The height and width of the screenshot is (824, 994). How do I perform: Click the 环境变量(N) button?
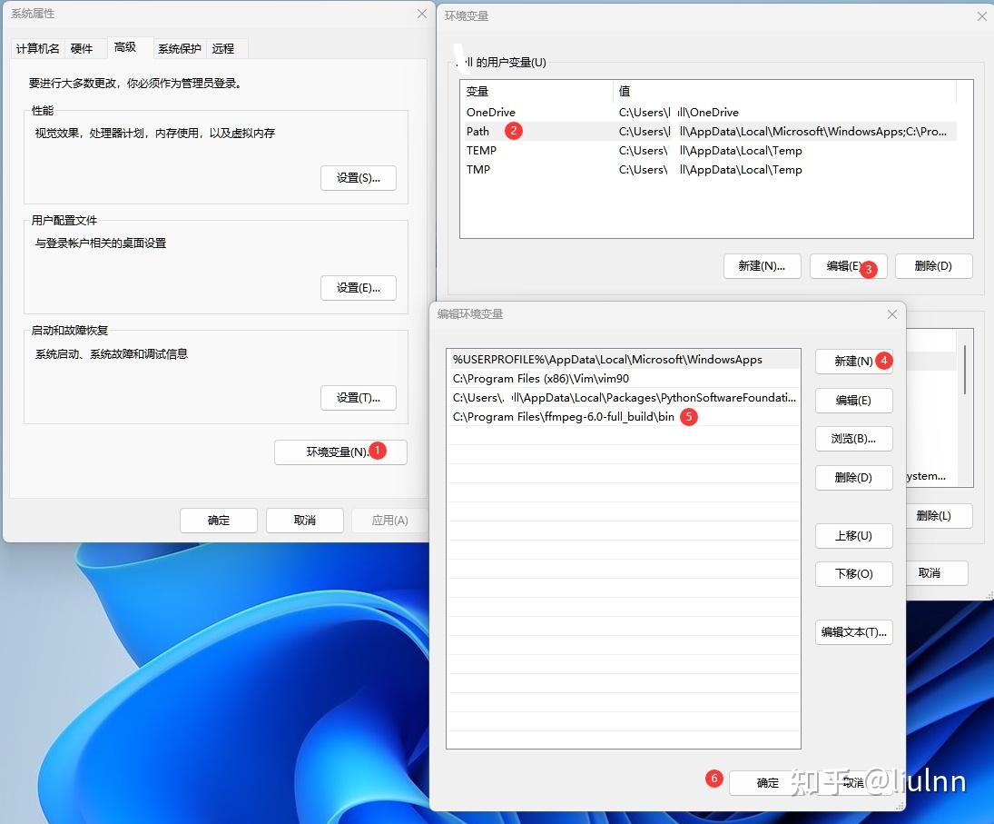tap(340, 452)
